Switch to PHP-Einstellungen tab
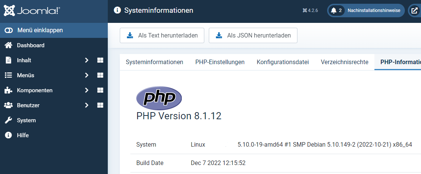 pyautogui.click(x=220, y=62)
